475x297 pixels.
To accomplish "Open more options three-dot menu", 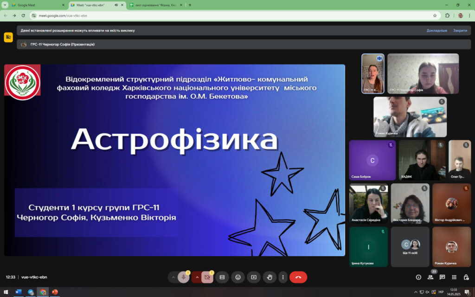I will [282, 277].
